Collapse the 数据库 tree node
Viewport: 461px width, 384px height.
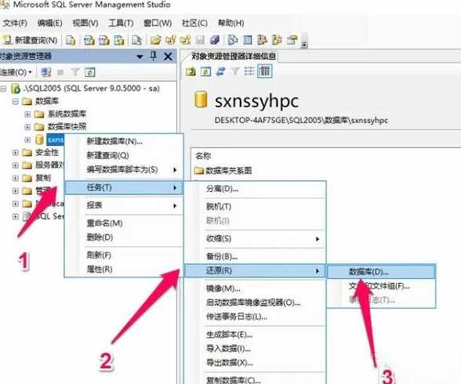click(16, 101)
